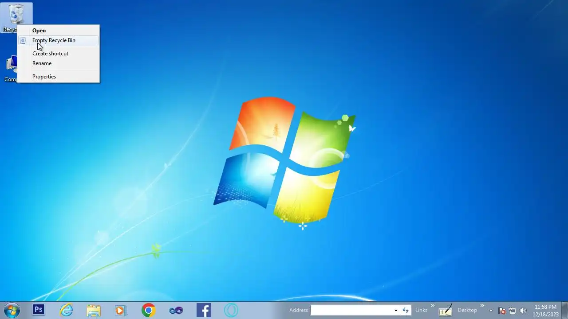
Task: Click the Address bar Go/refresh button
Action: 405,310
